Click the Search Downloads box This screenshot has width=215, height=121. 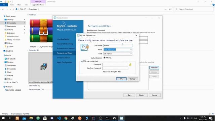[193, 9]
